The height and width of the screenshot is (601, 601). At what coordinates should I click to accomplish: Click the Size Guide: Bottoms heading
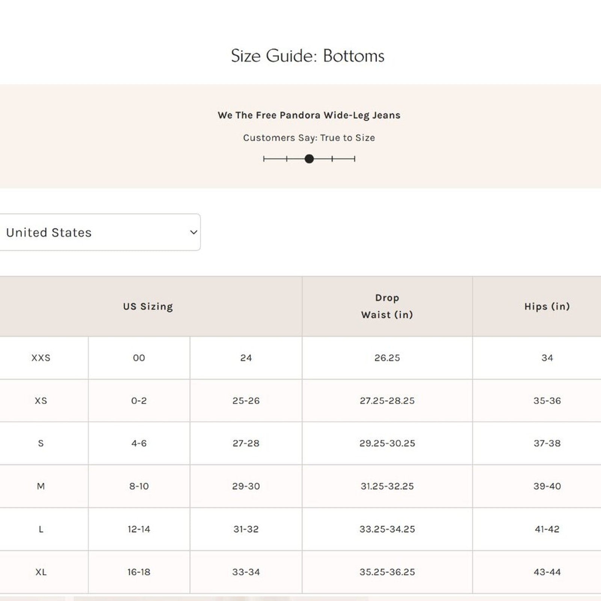pos(308,56)
